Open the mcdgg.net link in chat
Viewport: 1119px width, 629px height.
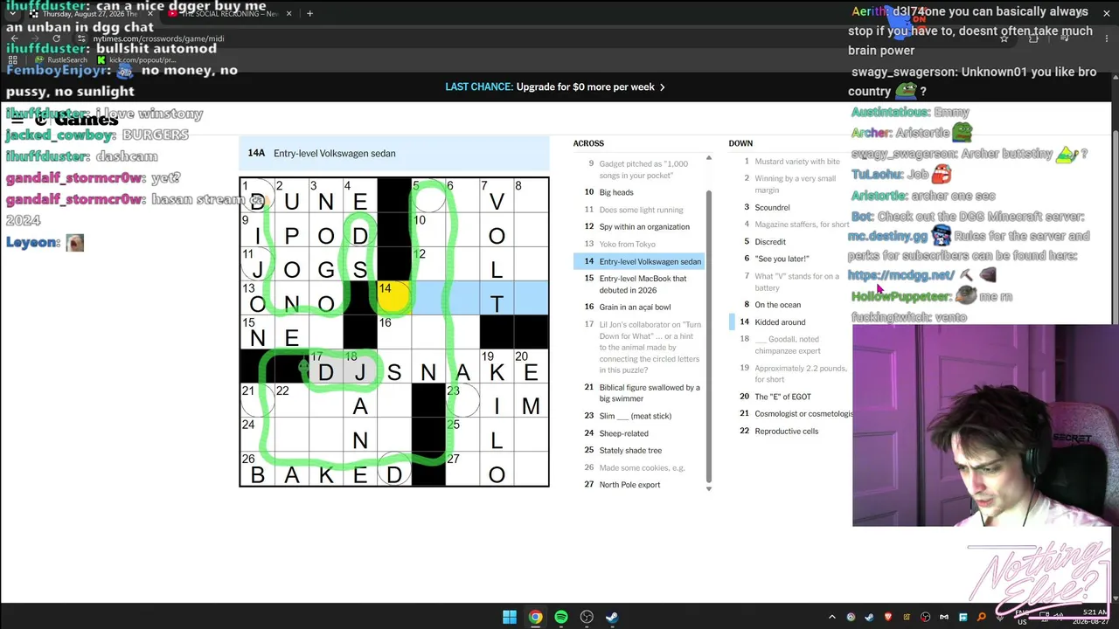[x=900, y=275]
